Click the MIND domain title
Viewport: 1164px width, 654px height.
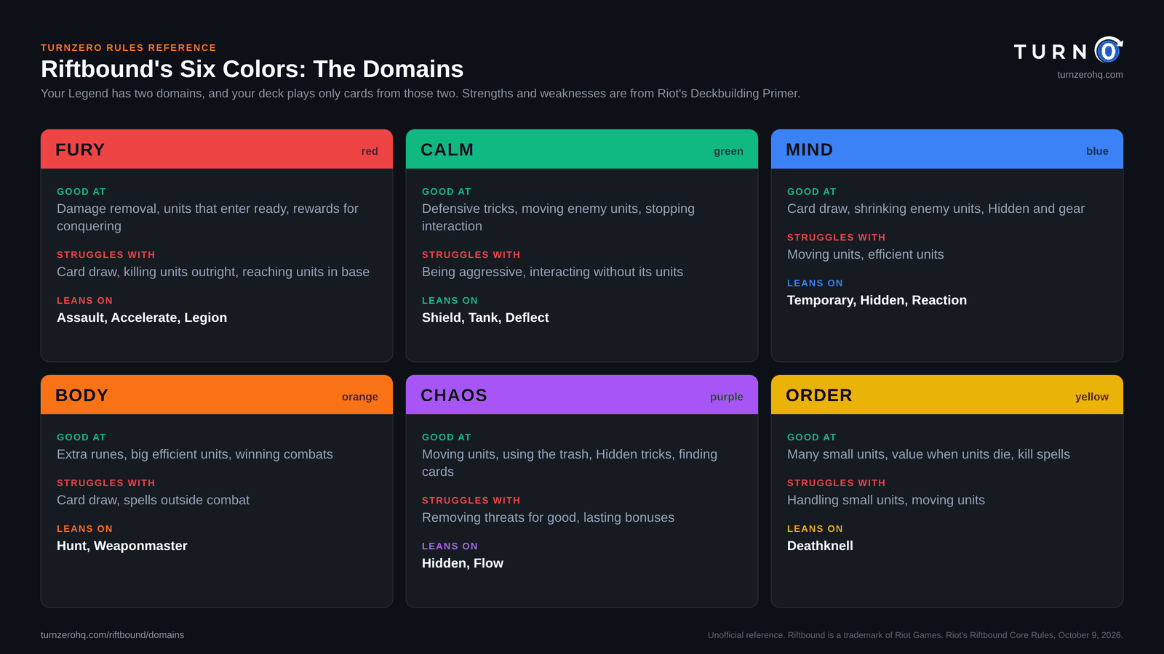tap(809, 150)
